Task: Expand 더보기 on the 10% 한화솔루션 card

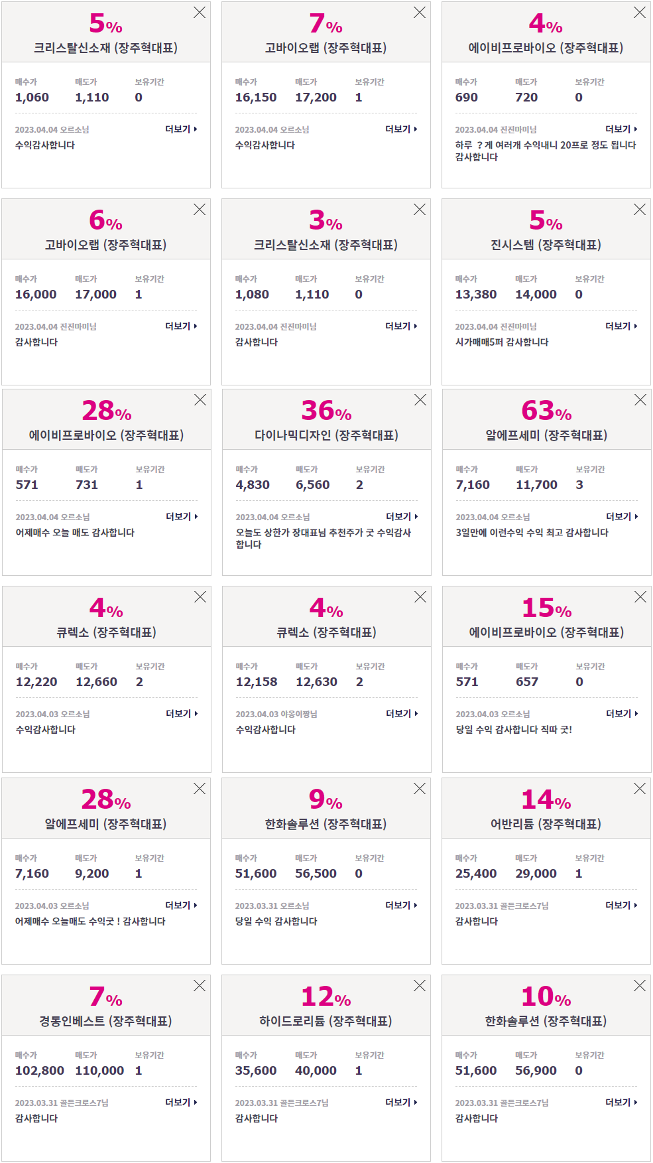Action: (x=621, y=1103)
